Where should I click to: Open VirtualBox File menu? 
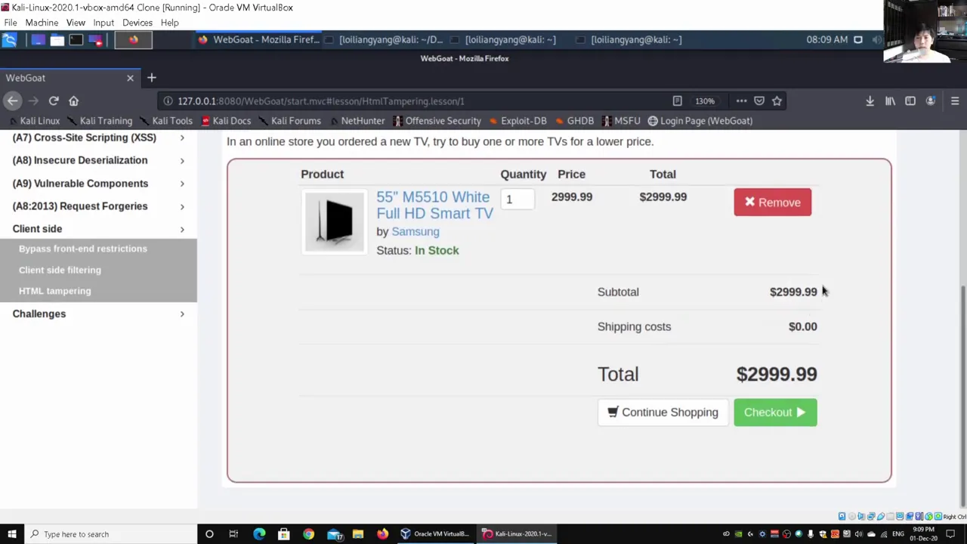11,23
